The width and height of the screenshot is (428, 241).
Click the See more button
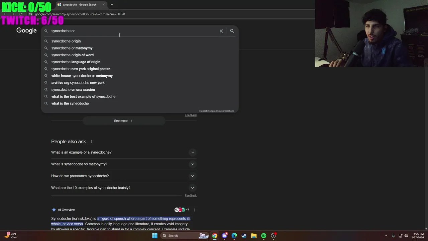[124, 120]
